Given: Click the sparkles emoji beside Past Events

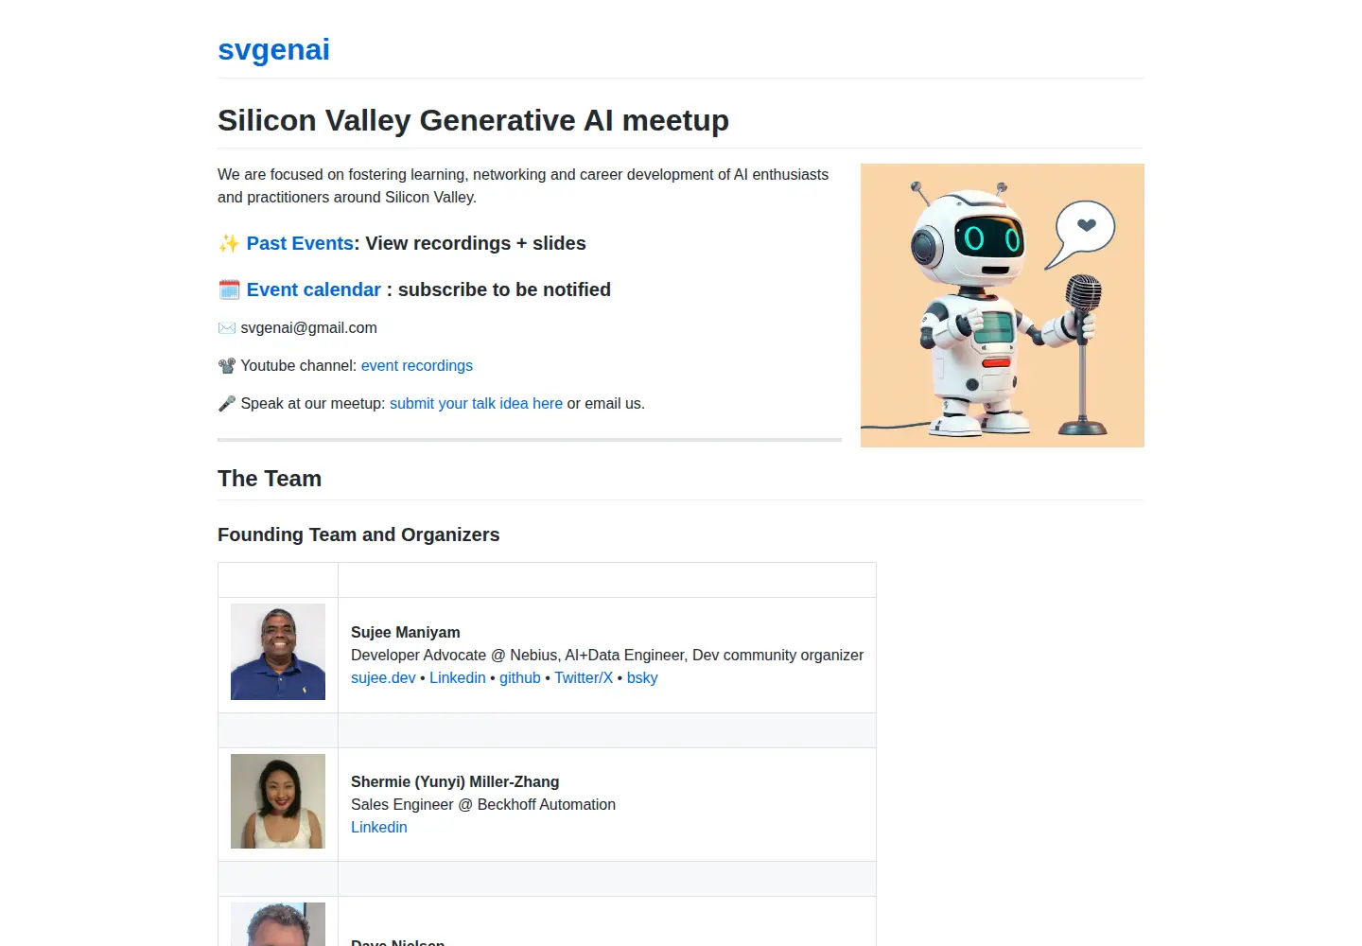Looking at the screenshot, I should 229,244.
